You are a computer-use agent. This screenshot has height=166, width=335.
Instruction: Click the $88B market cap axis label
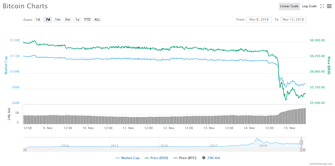[x=16, y=103]
